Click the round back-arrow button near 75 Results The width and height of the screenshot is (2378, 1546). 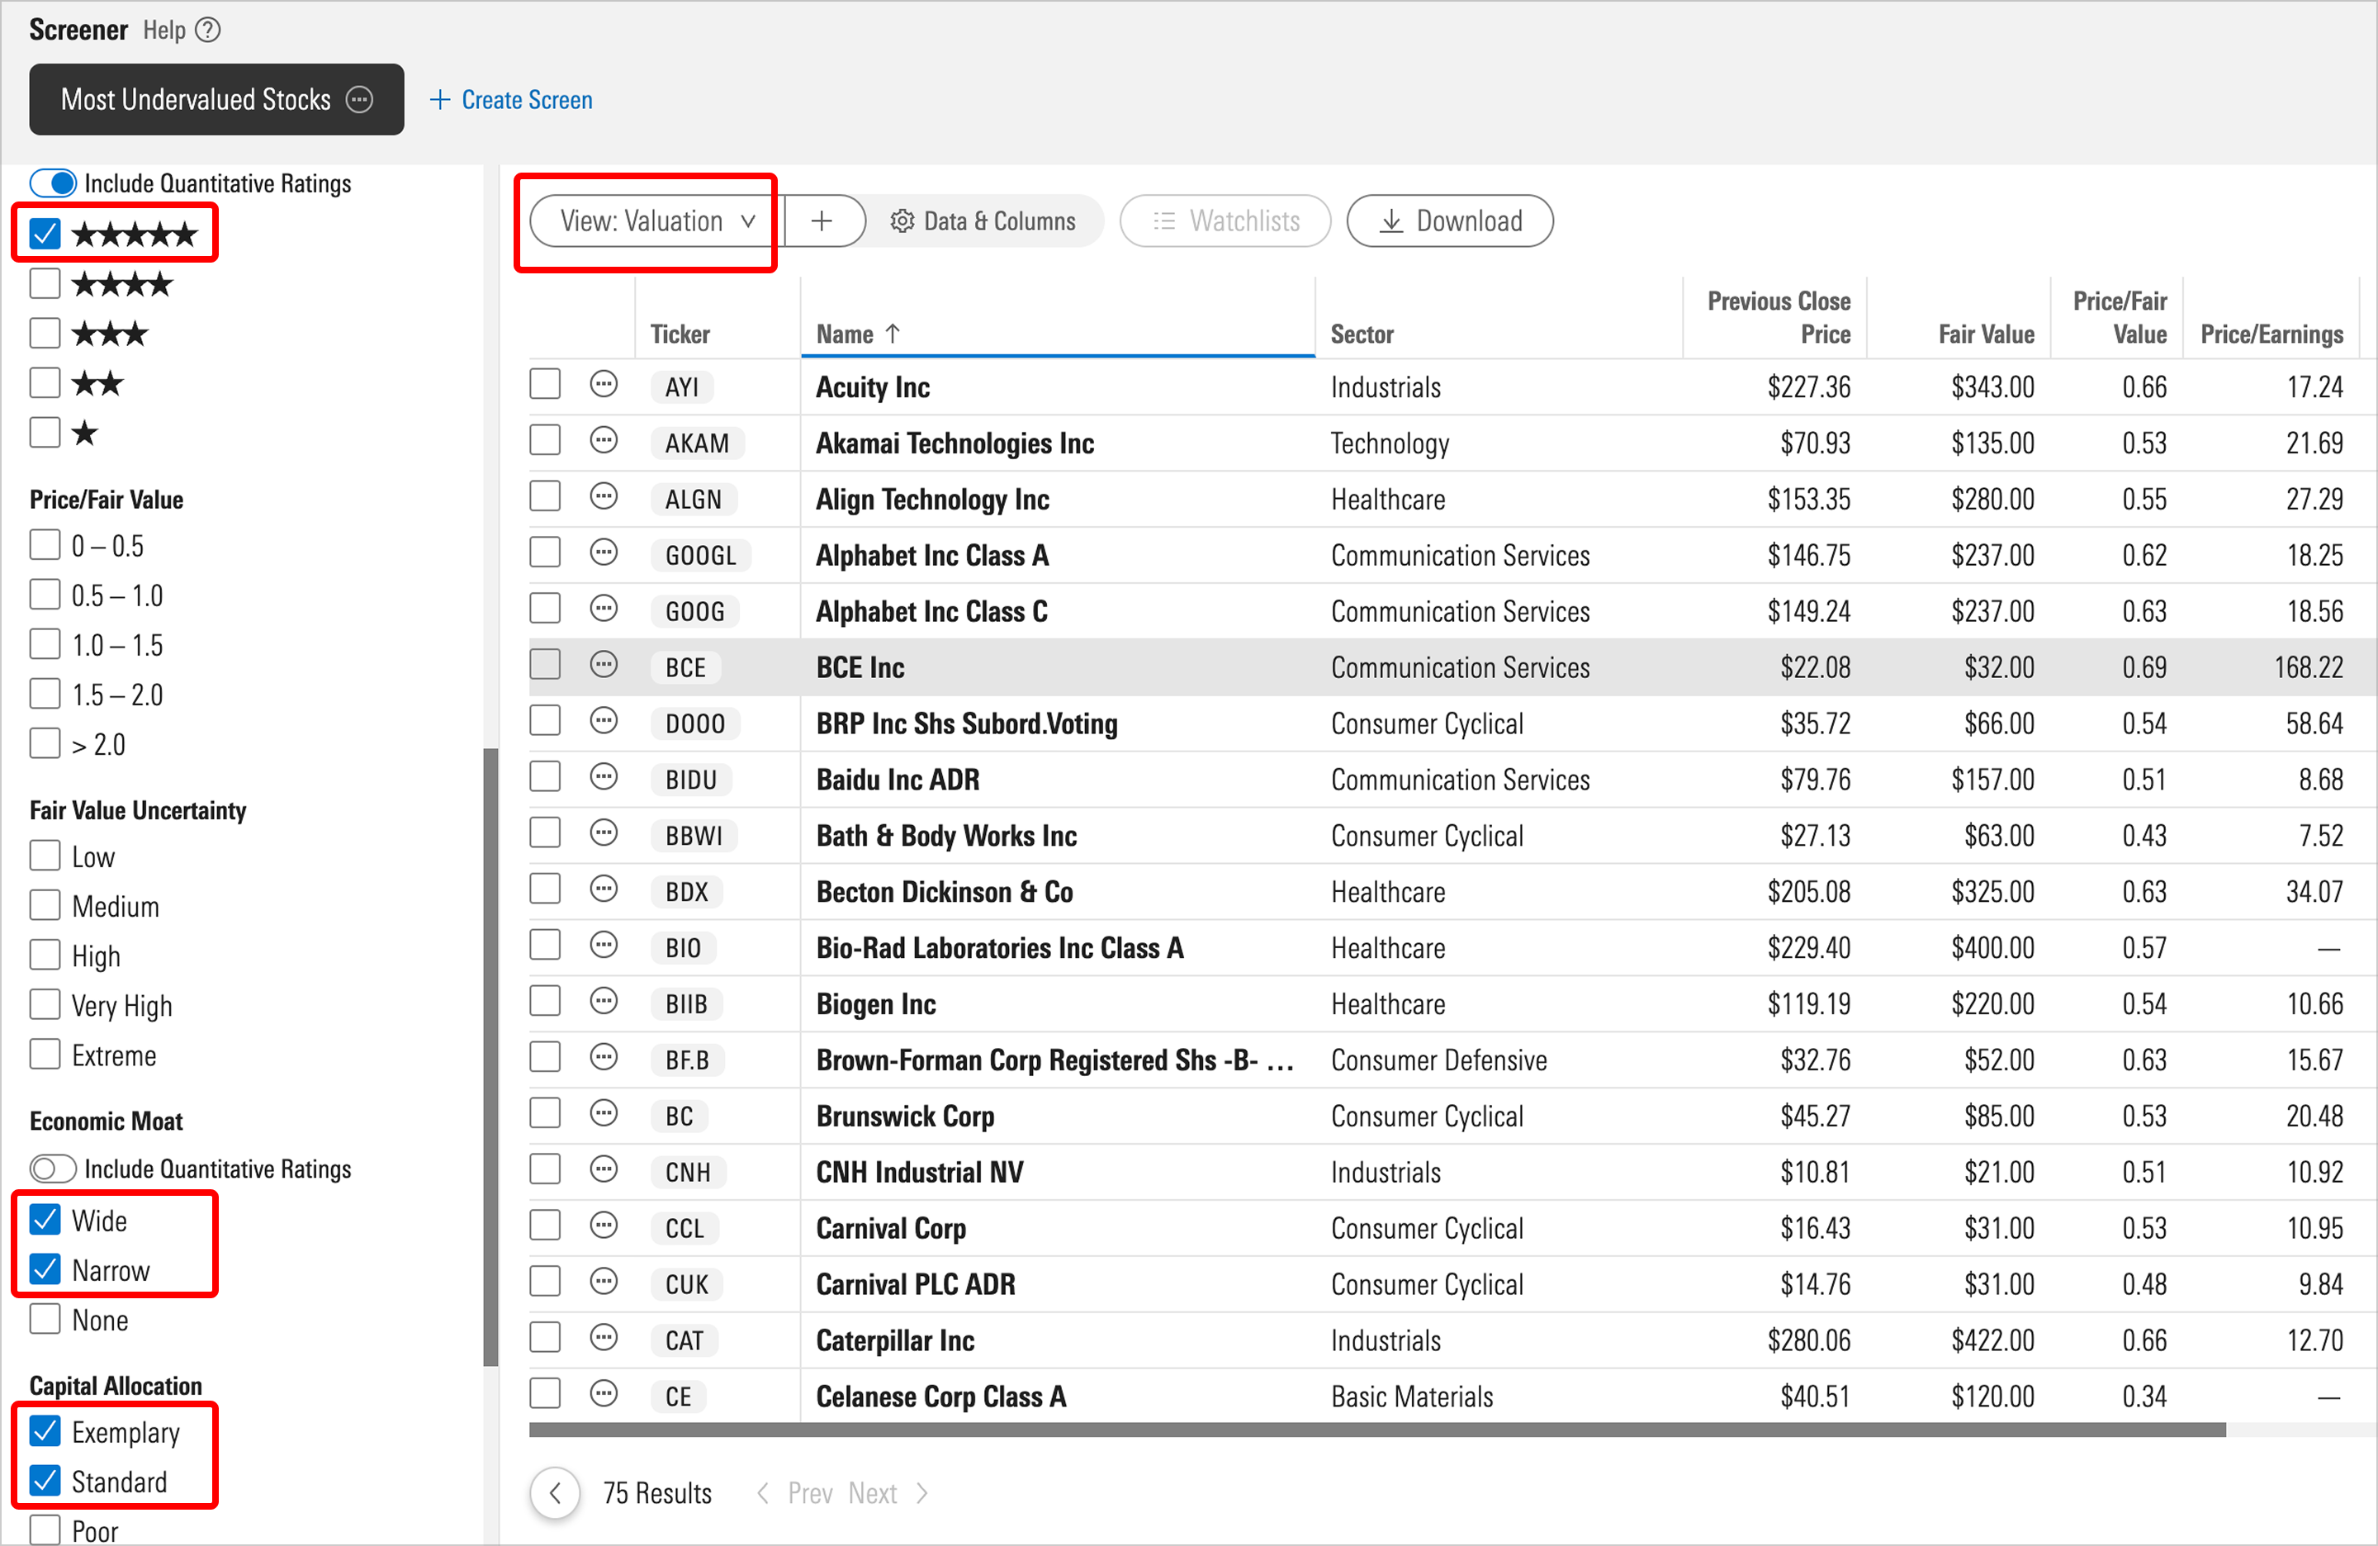[x=556, y=1493]
